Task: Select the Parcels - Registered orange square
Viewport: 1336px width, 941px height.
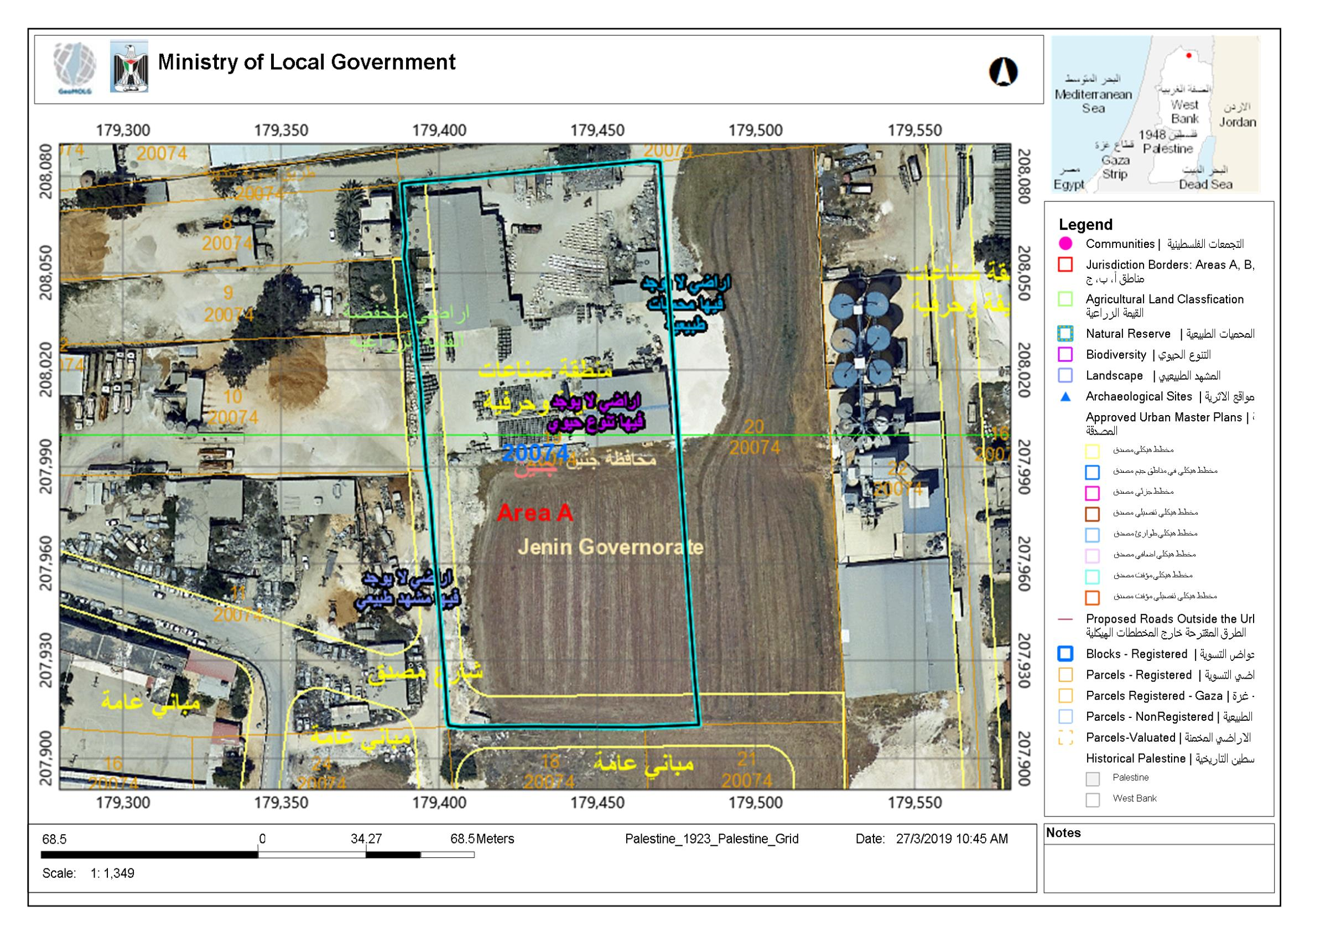Action: 1065,675
